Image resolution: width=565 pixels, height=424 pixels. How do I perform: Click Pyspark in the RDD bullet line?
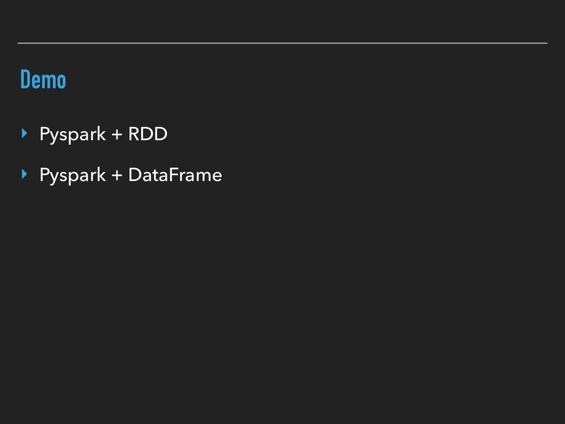72,135
